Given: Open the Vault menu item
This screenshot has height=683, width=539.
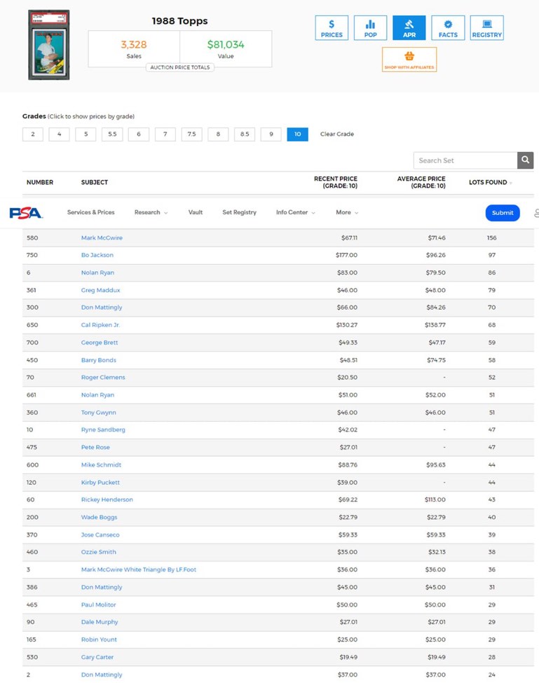Looking at the screenshot, I should [196, 212].
